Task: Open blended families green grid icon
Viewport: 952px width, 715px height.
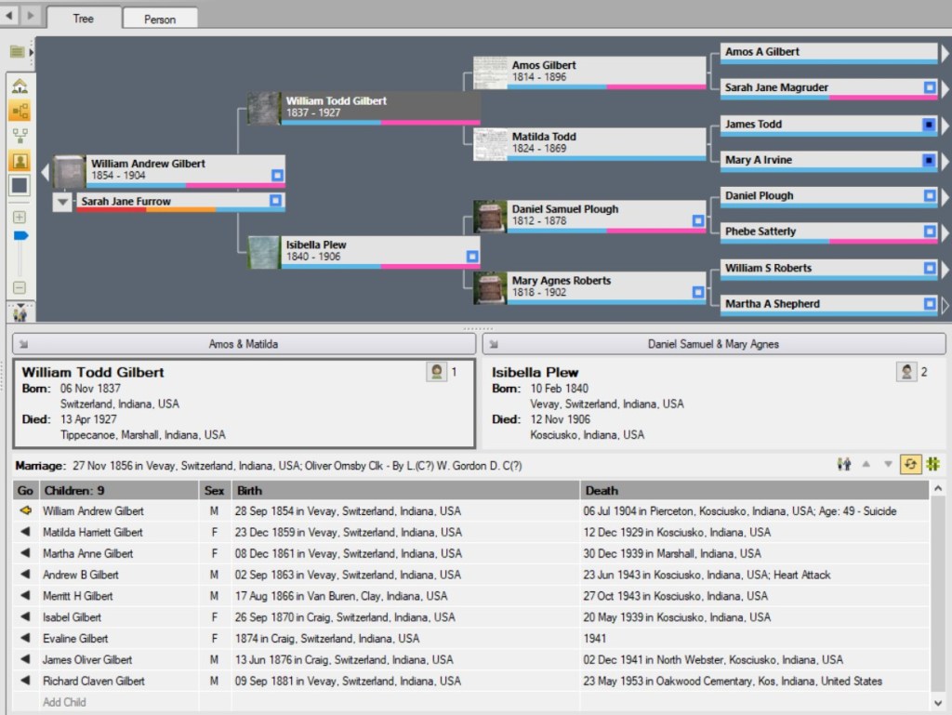Action: point(932,464)
